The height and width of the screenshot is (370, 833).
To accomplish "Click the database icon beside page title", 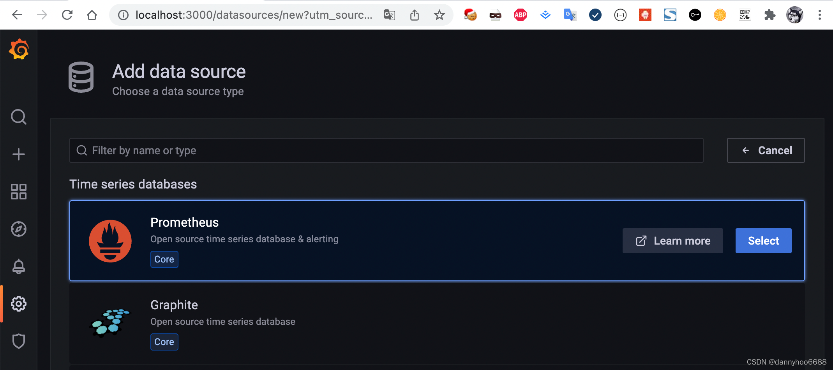I will (x=81, y=77).
